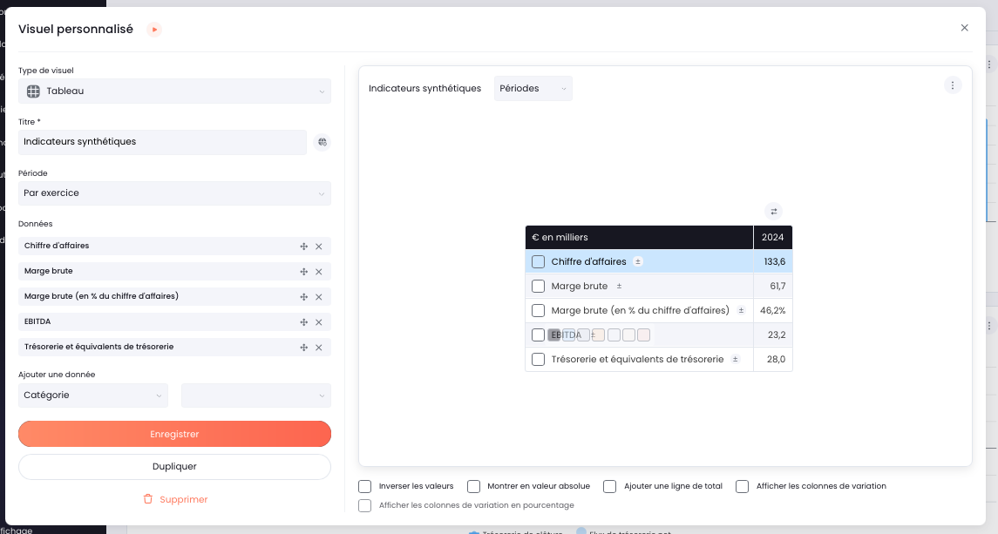Click the move handle for EBITDA data
The width and height of the screenshot is (998, 534).
point(303,322)
